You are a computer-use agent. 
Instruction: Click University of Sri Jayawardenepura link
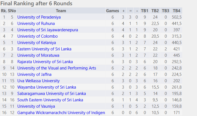click(48, 30)
